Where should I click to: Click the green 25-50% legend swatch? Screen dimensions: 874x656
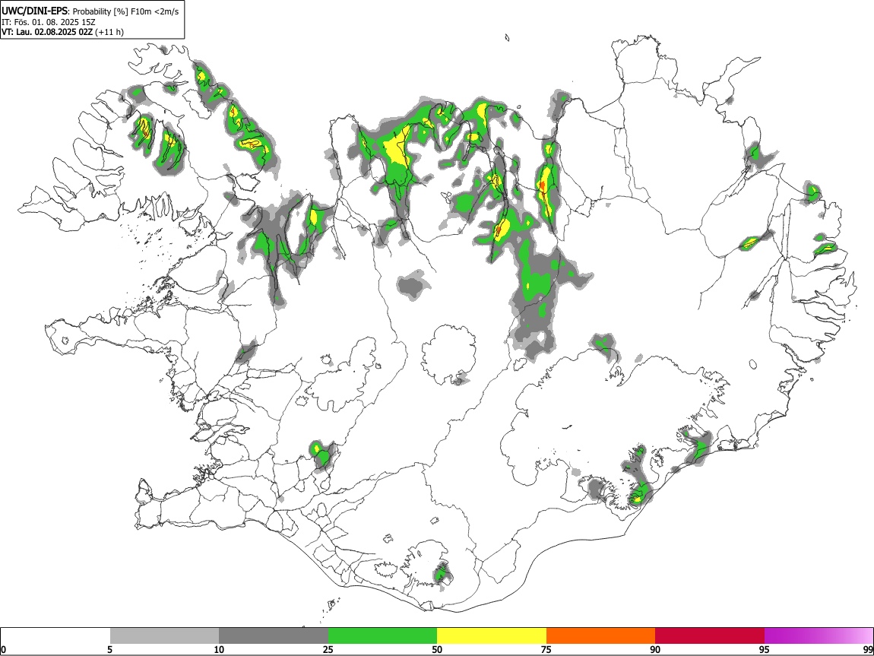pyautogui.click(x=382, y=635)
